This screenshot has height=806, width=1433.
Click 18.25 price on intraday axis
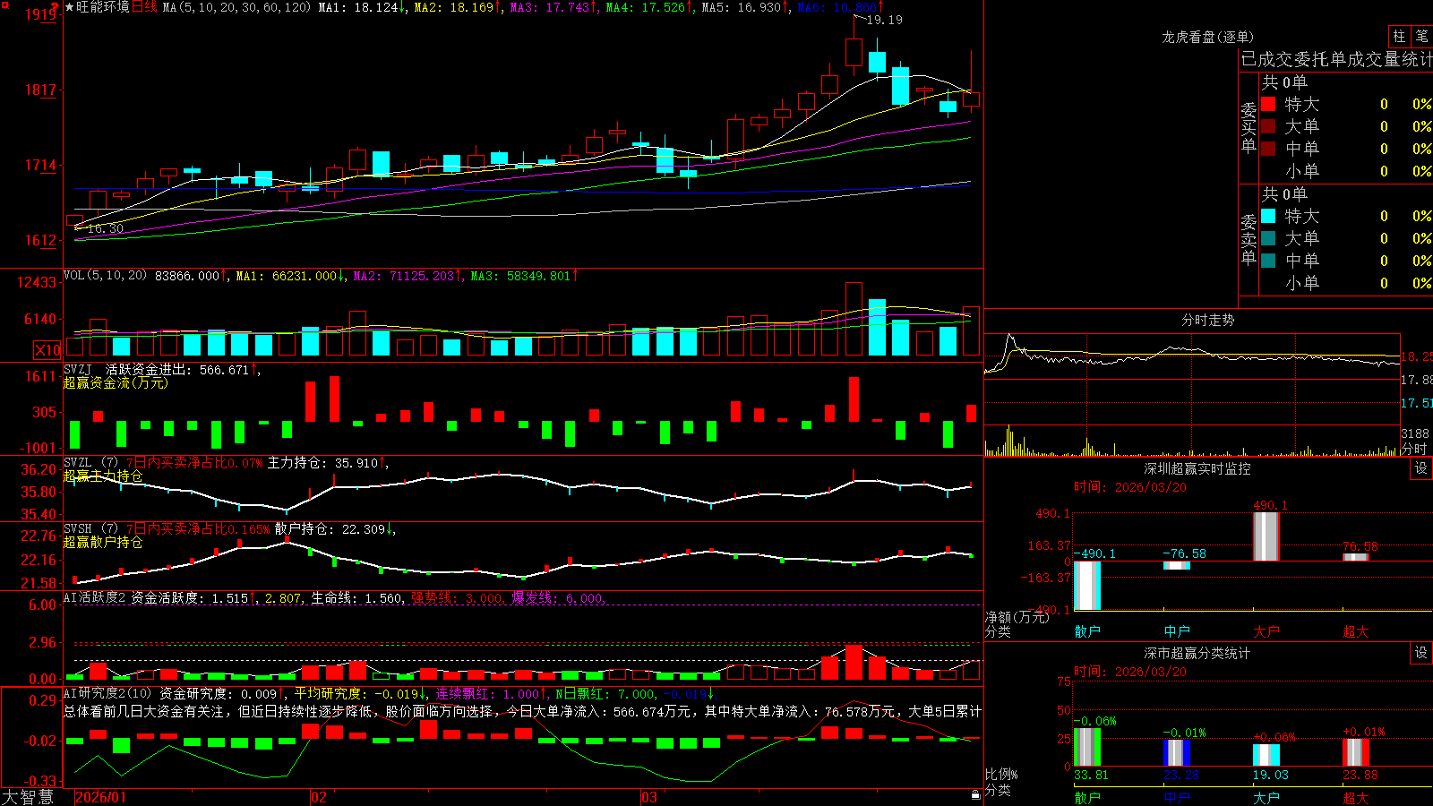pyautogui.click(x=1416, y=356)
